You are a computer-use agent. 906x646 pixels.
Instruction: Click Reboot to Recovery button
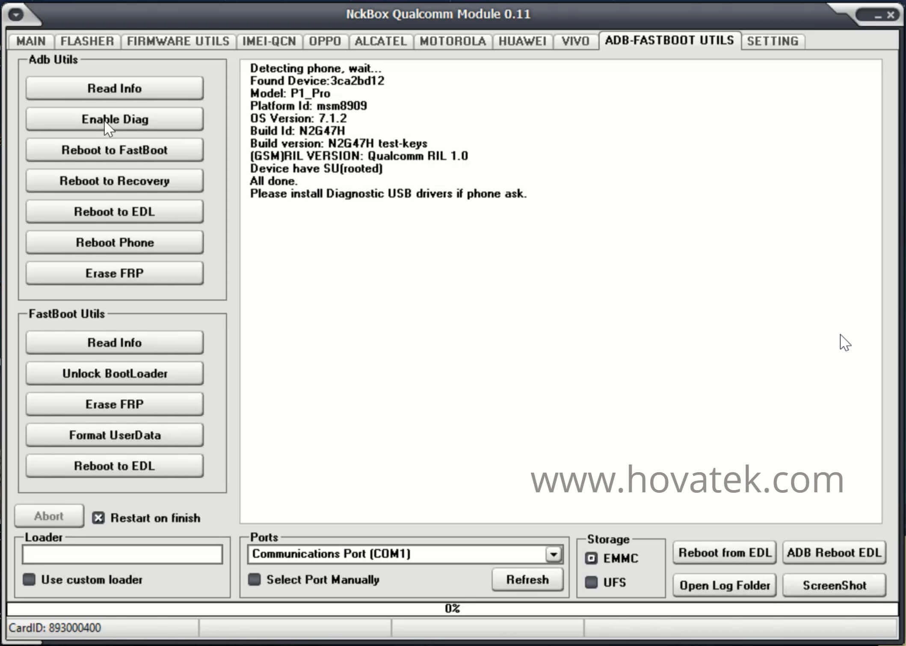pyautogui.click(x=115, y=181)
